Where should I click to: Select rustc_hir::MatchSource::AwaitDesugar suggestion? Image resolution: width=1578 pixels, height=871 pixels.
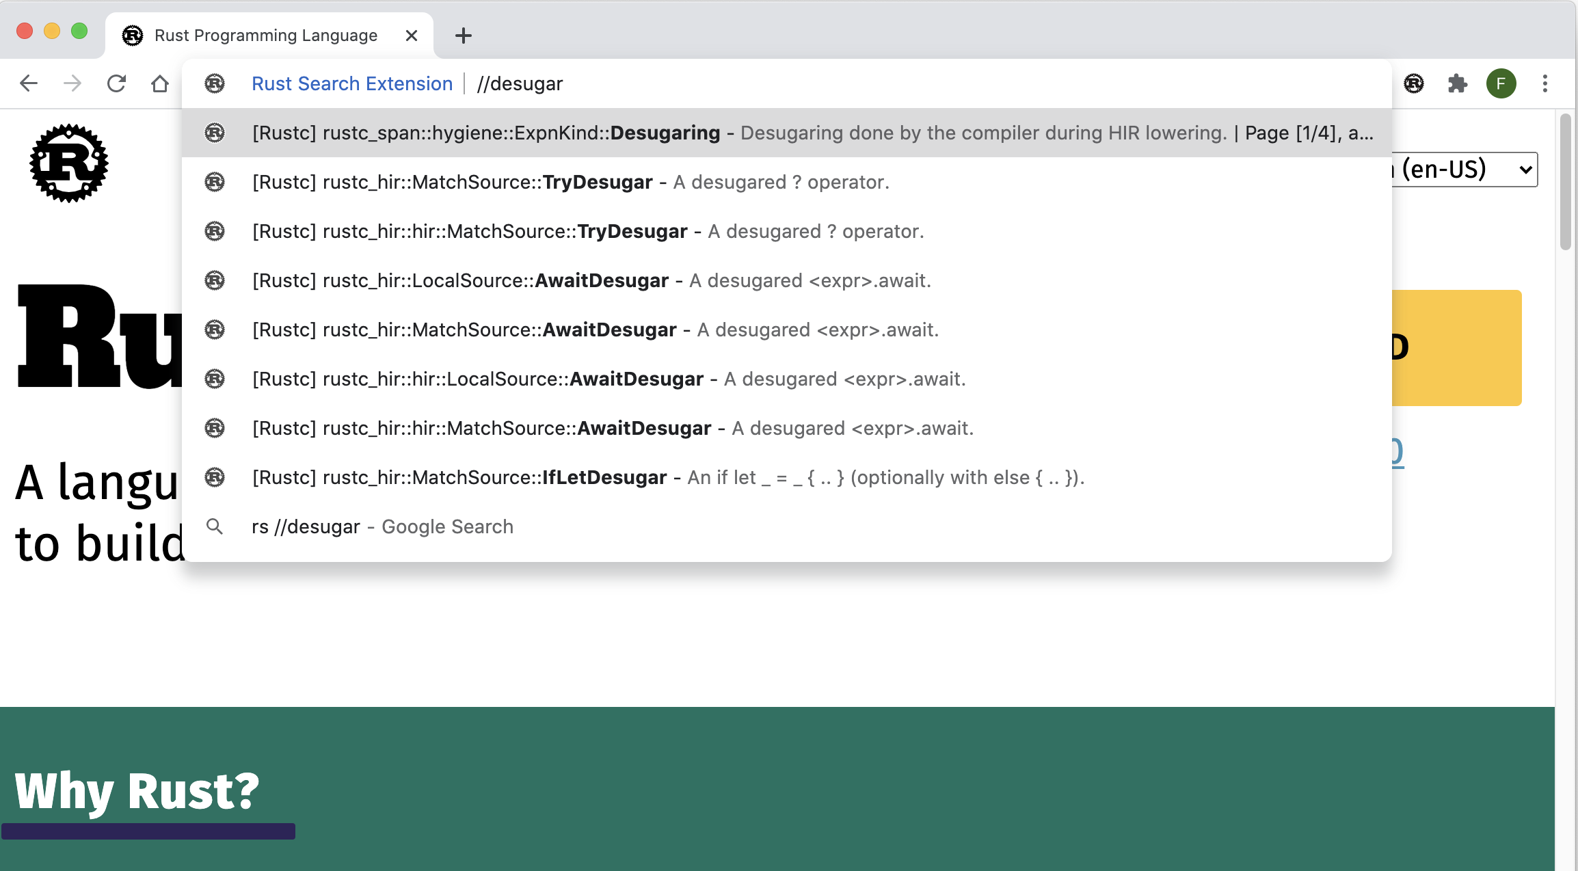coord(787,330)
